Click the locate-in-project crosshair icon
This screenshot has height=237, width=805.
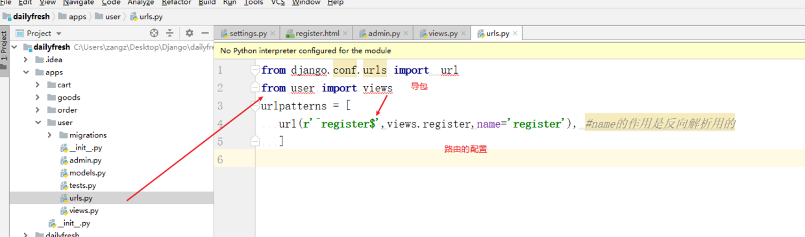pyautogui.click(x=154, y=33)
